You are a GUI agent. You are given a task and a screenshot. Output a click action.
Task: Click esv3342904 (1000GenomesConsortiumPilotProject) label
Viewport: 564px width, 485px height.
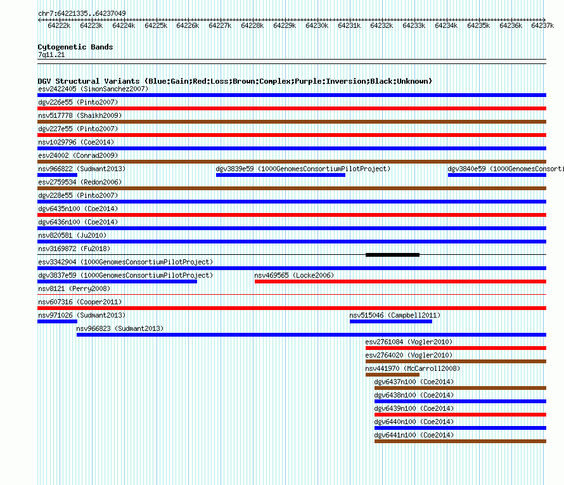[125, 262]
